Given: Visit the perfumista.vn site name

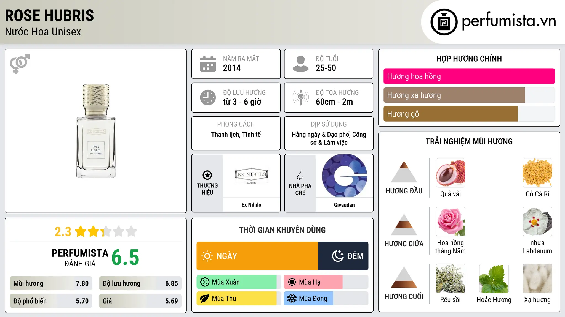Looking at the screenshot, I should (509, 21).
